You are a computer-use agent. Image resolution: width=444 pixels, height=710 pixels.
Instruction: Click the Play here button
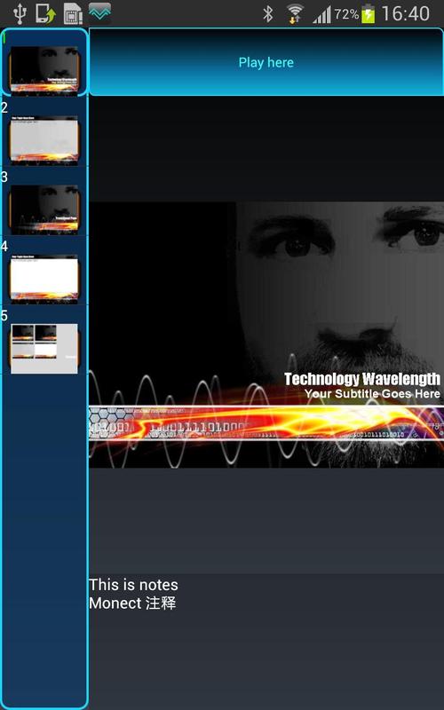tap(266, 62)
